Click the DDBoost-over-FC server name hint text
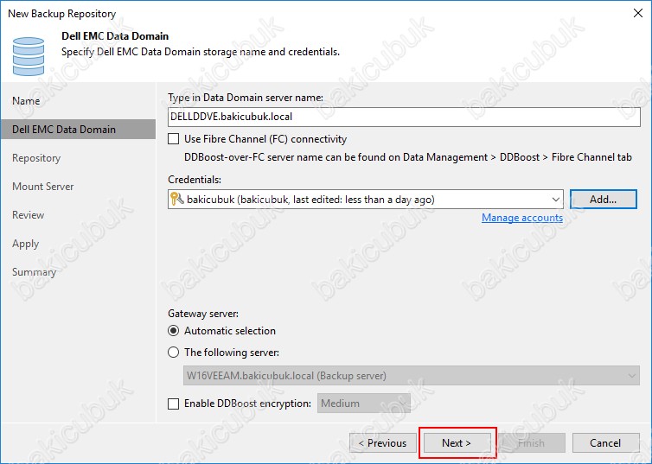This screenshot has width=652, height=464. (x=408, y=157)
